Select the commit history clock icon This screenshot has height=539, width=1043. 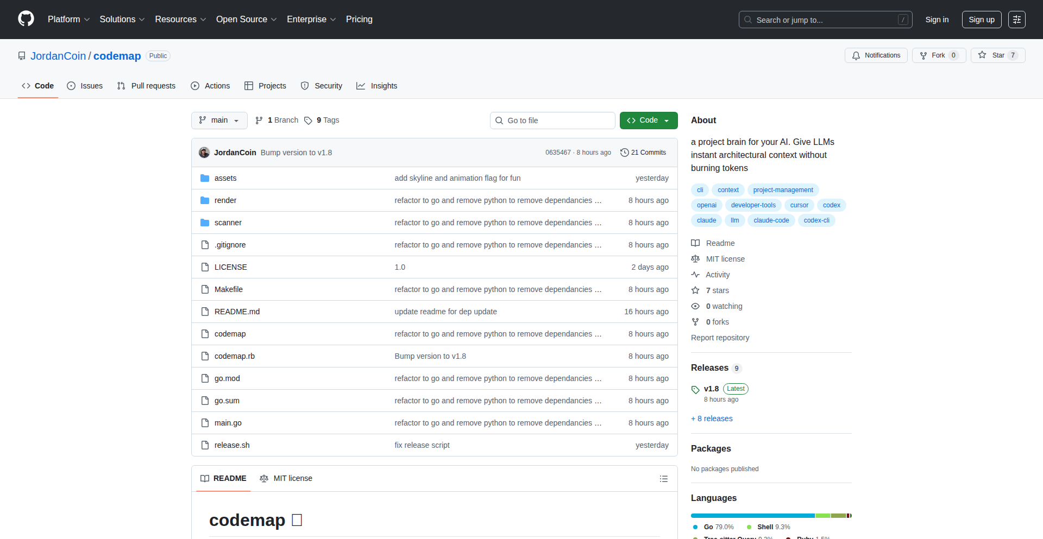[x=624, y=153]
